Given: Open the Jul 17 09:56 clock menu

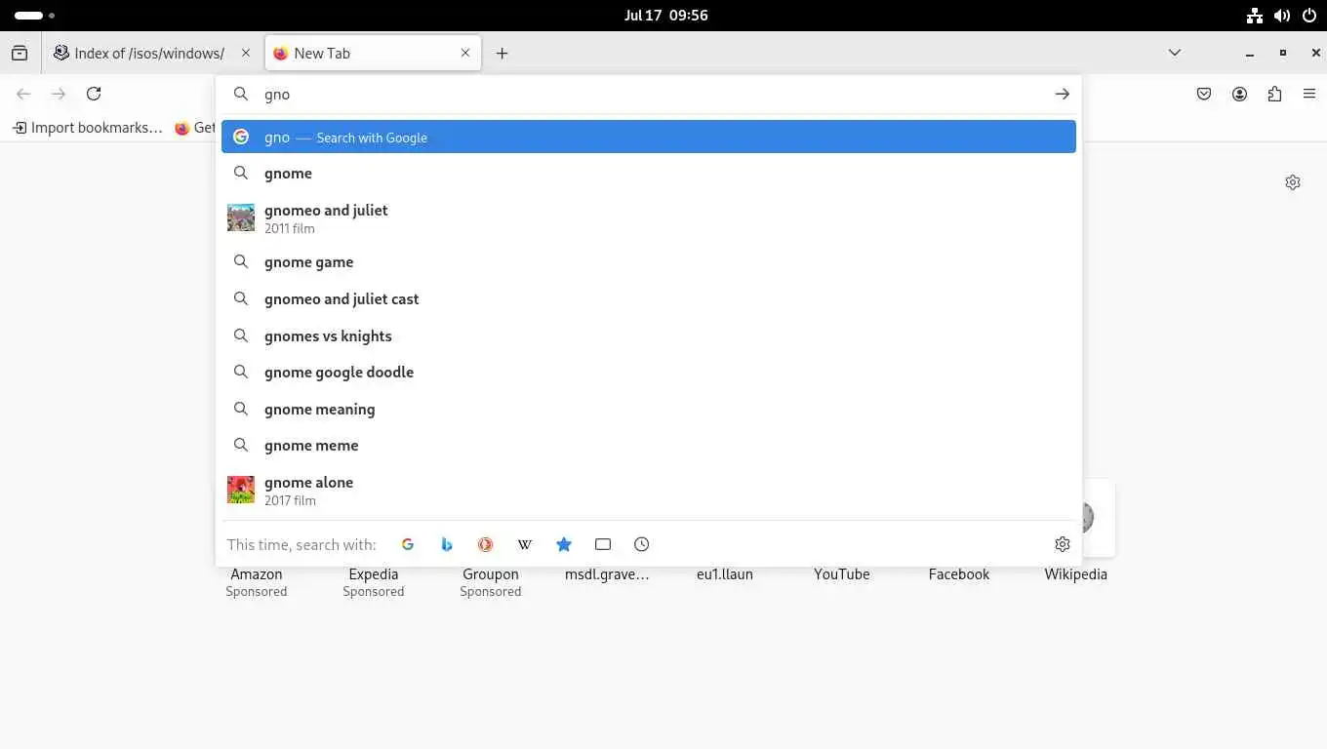Looking at the screenshot, I should [x=665, y=16].
